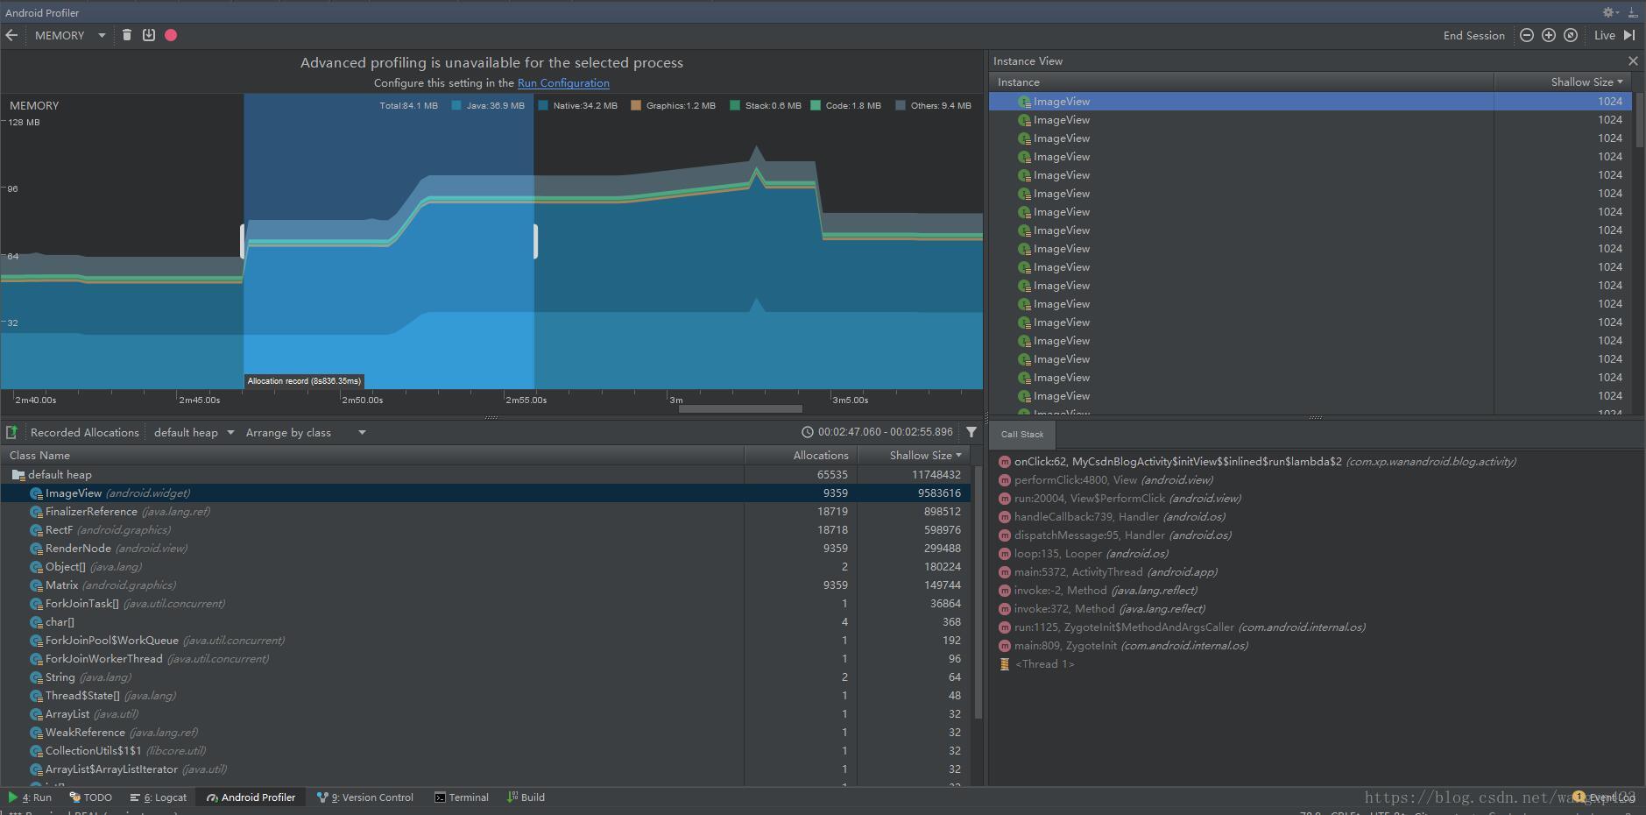Select ForkJoinWorkerThread class row
The image size is (1646, 815).
pos(485,659)
